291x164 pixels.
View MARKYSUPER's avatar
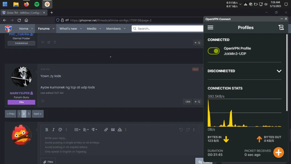21,77
